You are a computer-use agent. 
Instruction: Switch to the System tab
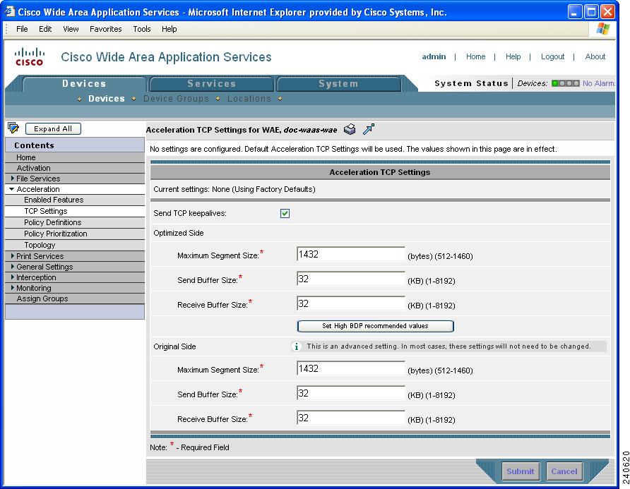(338, 83)
